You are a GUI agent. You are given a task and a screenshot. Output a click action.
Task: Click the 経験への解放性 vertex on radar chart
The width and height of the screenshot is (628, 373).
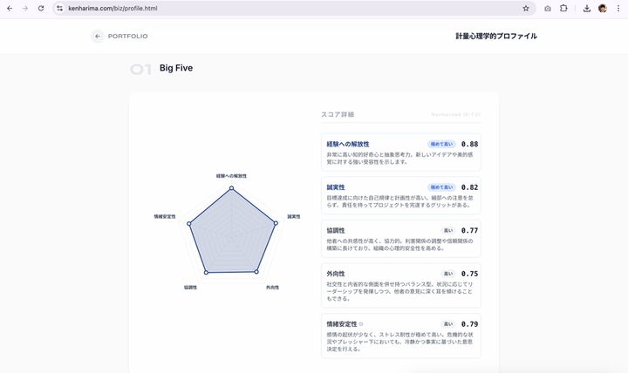pos(231,188)
